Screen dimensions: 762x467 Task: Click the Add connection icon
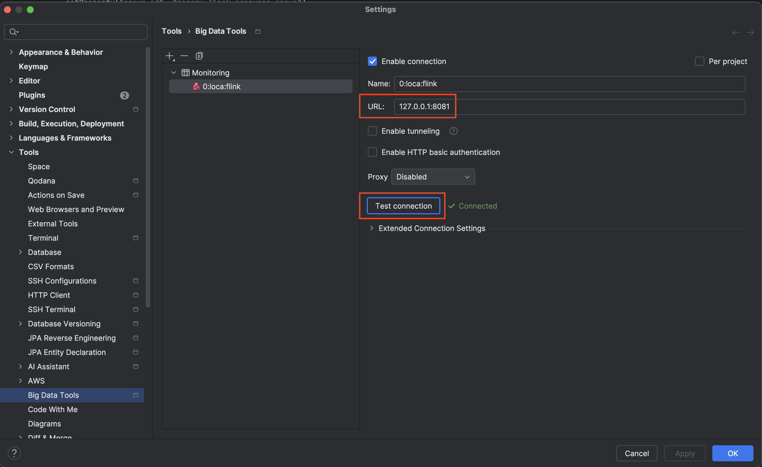point(169,55)
